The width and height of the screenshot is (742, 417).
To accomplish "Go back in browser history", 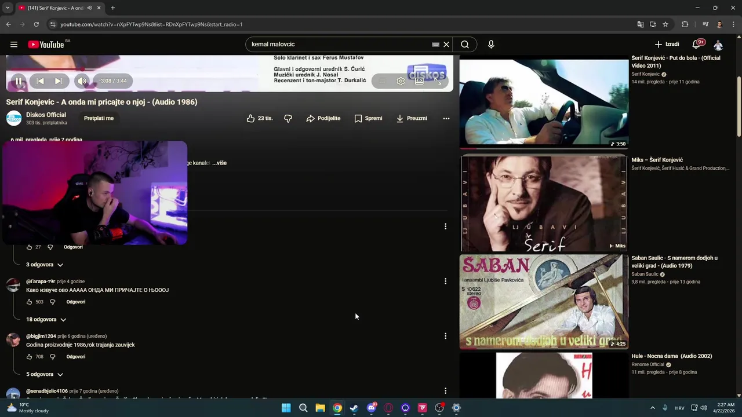I will point(8,24).
